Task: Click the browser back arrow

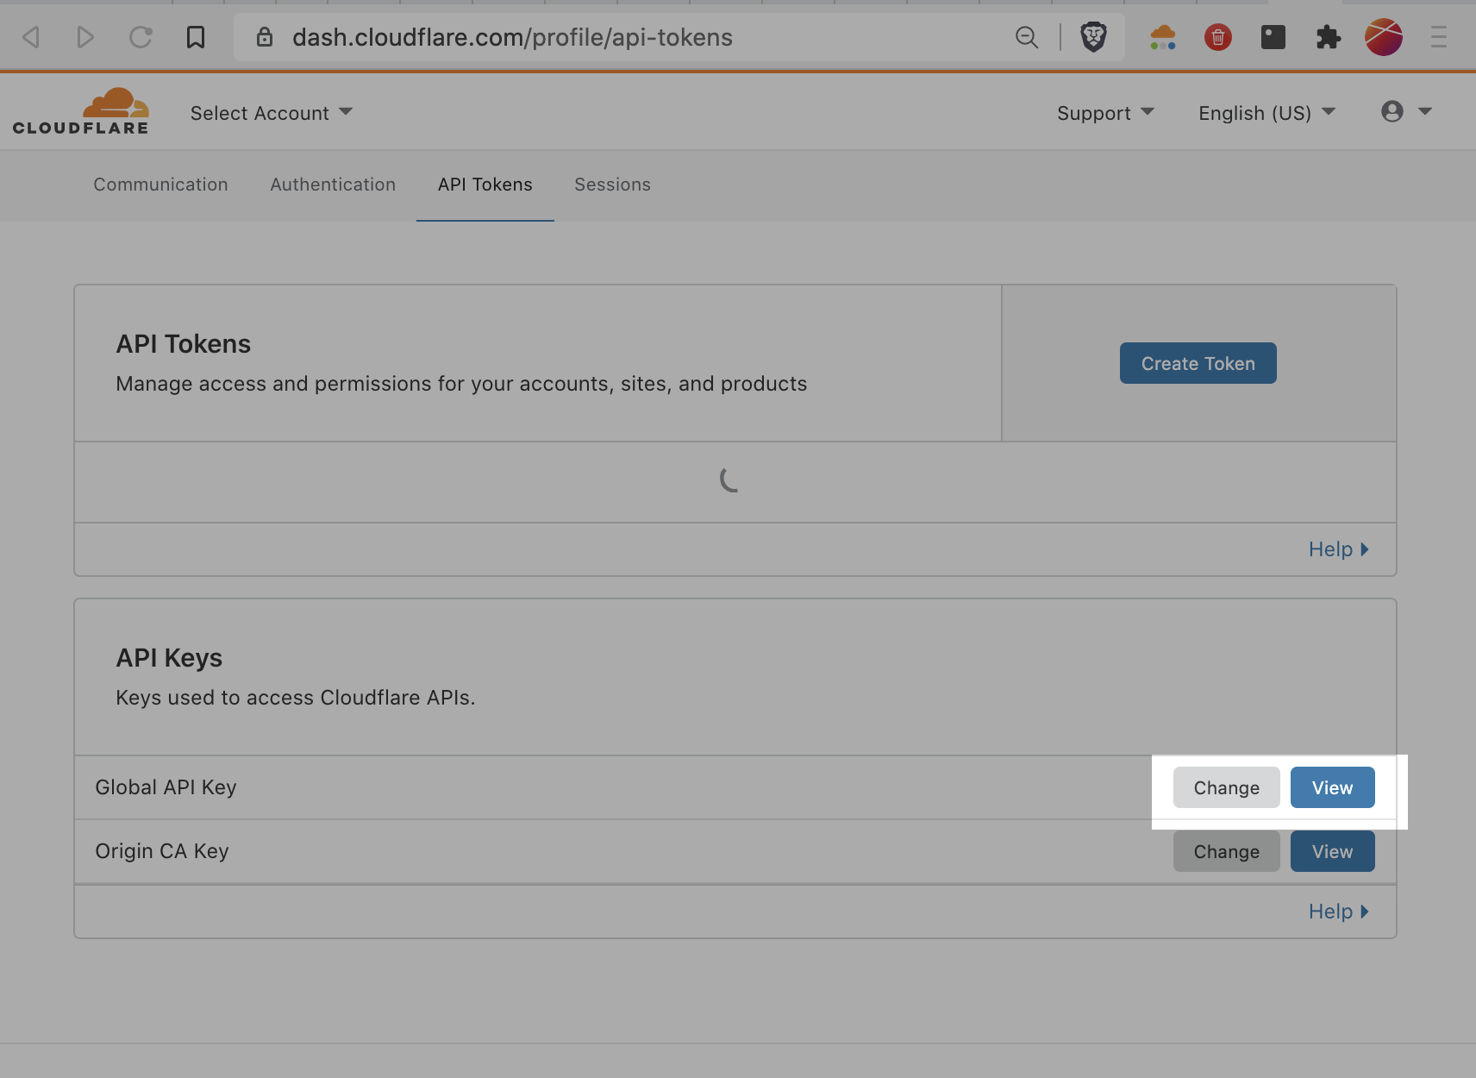Action: click(x=32, y=37)
